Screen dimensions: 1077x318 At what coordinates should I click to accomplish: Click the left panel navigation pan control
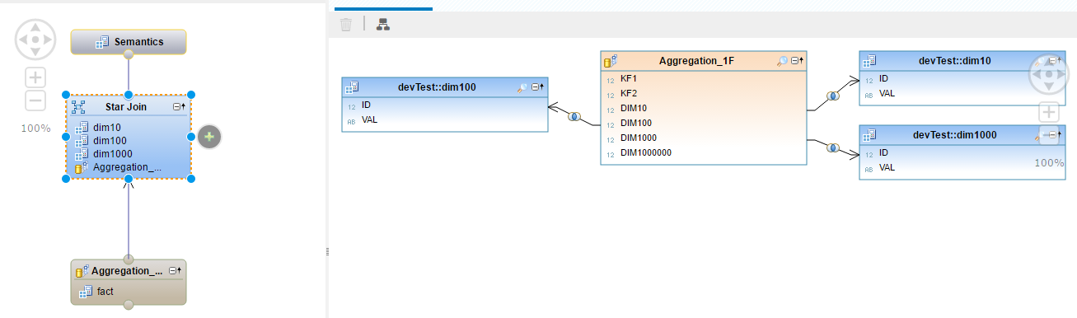tap(35, 39)
